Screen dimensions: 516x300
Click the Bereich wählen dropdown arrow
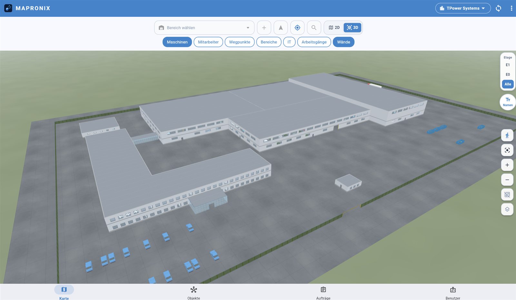248,28
